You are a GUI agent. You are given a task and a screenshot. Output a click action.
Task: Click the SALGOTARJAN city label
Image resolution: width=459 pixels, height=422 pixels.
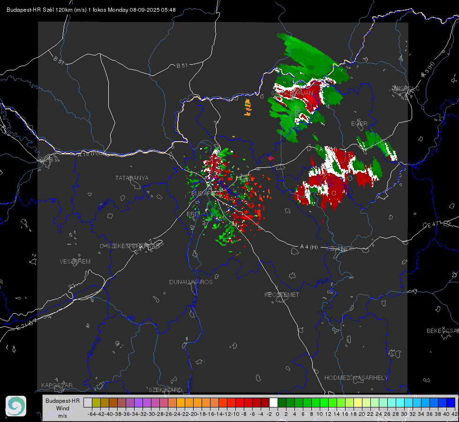coord(292,93)
